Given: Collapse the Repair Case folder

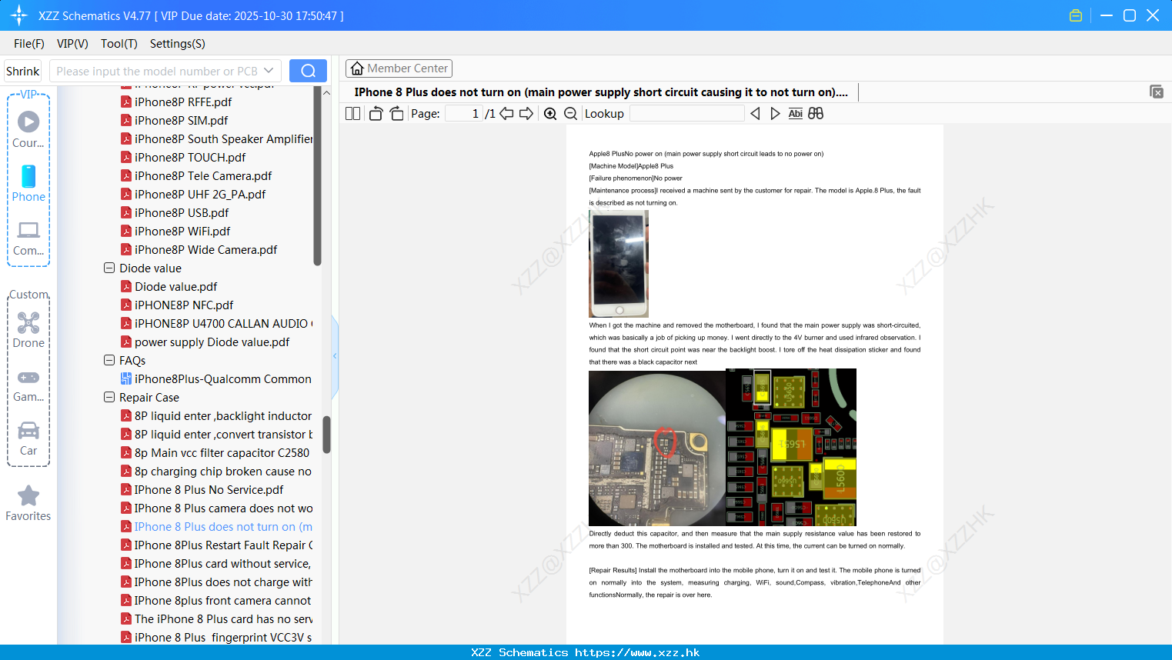Looking at the screenshot, I should tap(109, 398).
